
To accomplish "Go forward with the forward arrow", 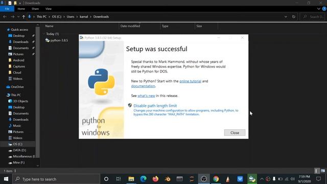I will point(12,17).
